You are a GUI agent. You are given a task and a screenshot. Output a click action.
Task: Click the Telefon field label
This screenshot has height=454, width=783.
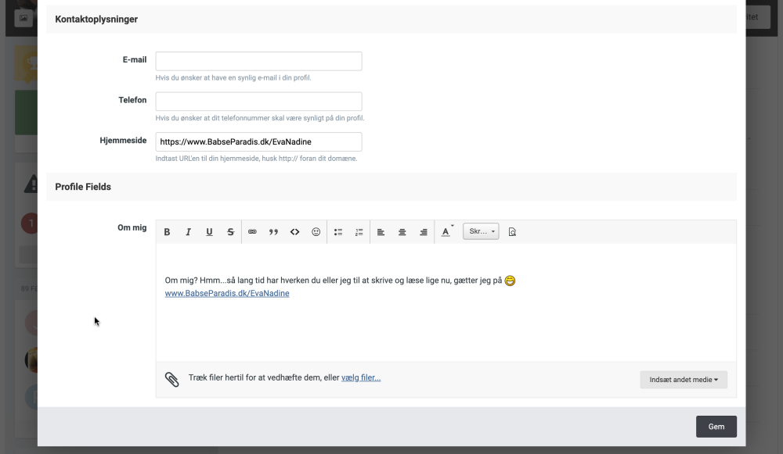pos(132,100)
